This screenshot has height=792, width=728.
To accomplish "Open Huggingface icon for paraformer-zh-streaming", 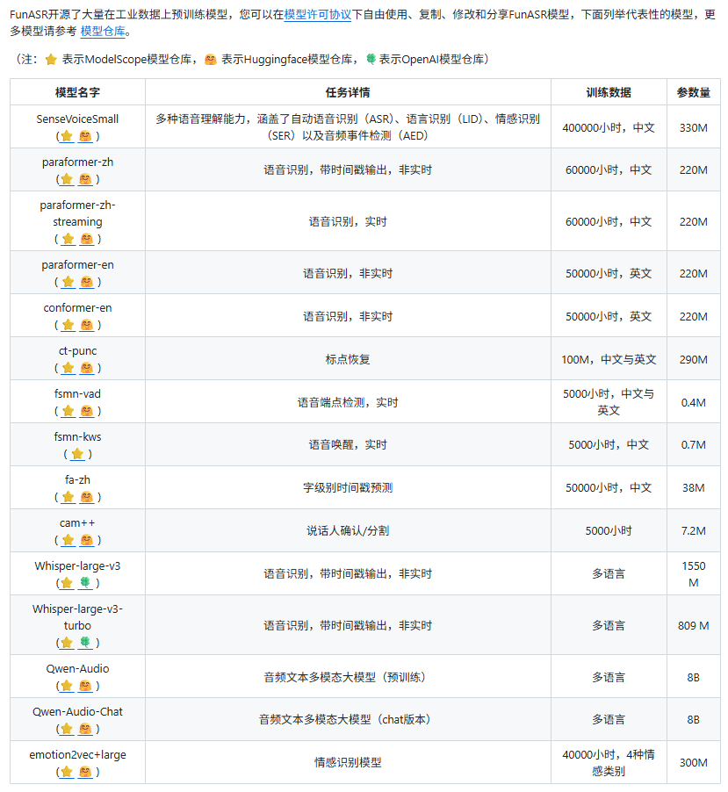I will point(87,239).
